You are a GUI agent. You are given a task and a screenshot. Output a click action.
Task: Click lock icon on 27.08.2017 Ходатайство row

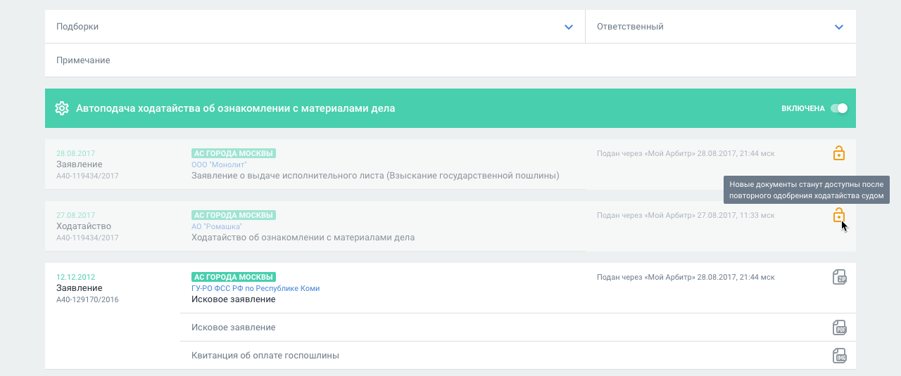838,215
